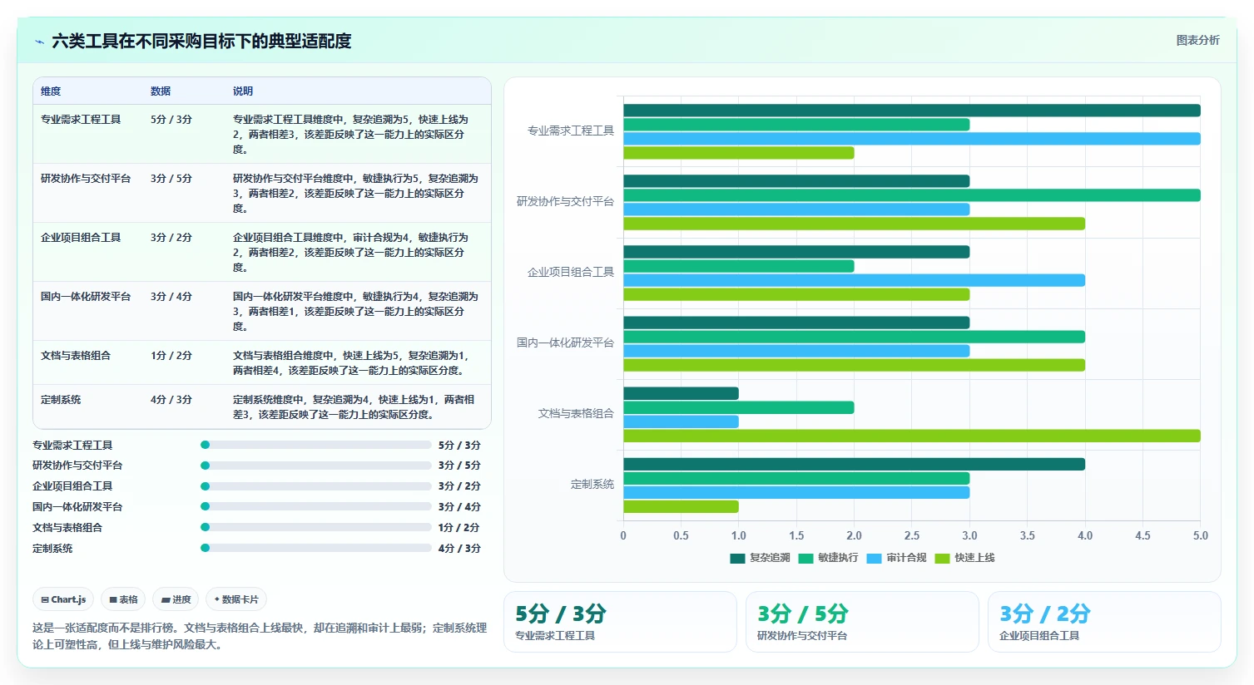Click the 4分 / 3分 value in progress list
Viewport: 1254px width, 685px height.
coord(459,549)
